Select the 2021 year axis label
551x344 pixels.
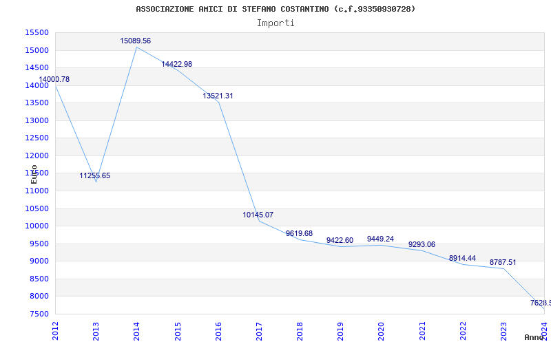click(x=422, y=331)
